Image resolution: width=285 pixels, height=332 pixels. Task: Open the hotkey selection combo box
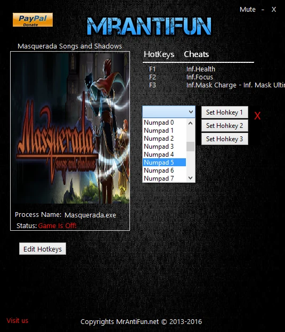[169, 111]
